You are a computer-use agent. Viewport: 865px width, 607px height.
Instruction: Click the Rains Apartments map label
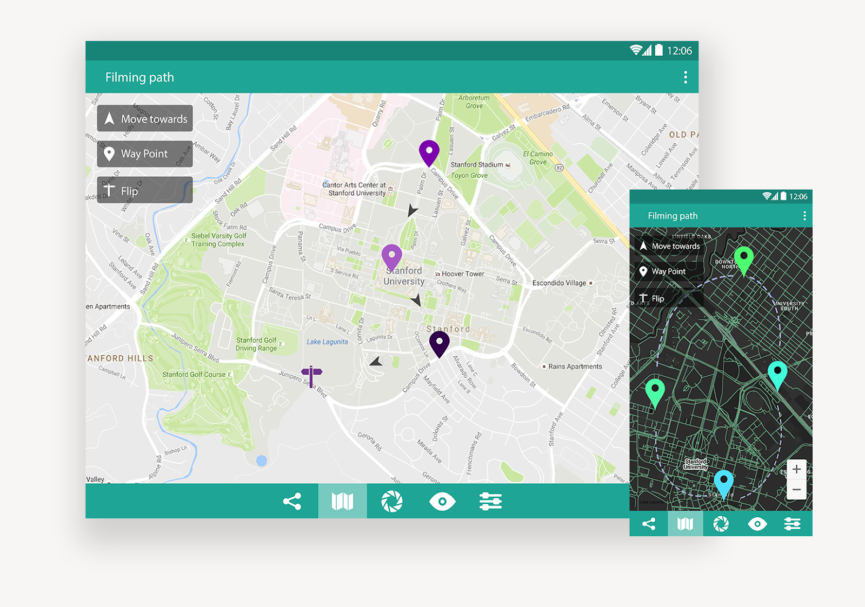(575, 366)
